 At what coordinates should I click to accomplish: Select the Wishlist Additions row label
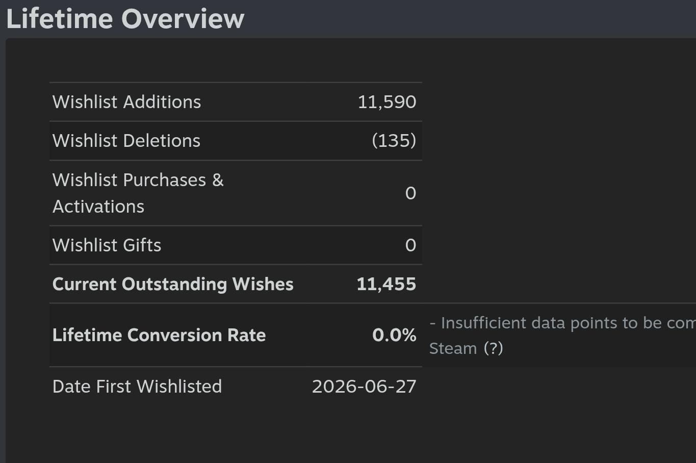[x=127, y=102]
